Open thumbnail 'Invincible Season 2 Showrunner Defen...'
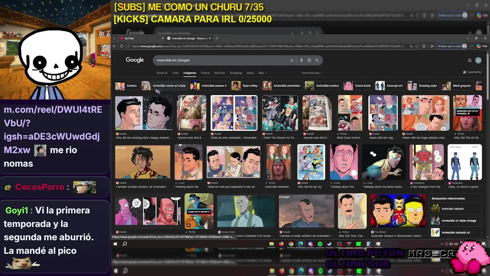Viewport: 490px width, 276px height. [x=398, y=211]
